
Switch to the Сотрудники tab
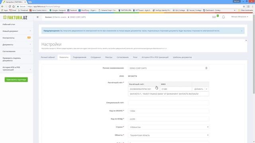coord(96,57)
